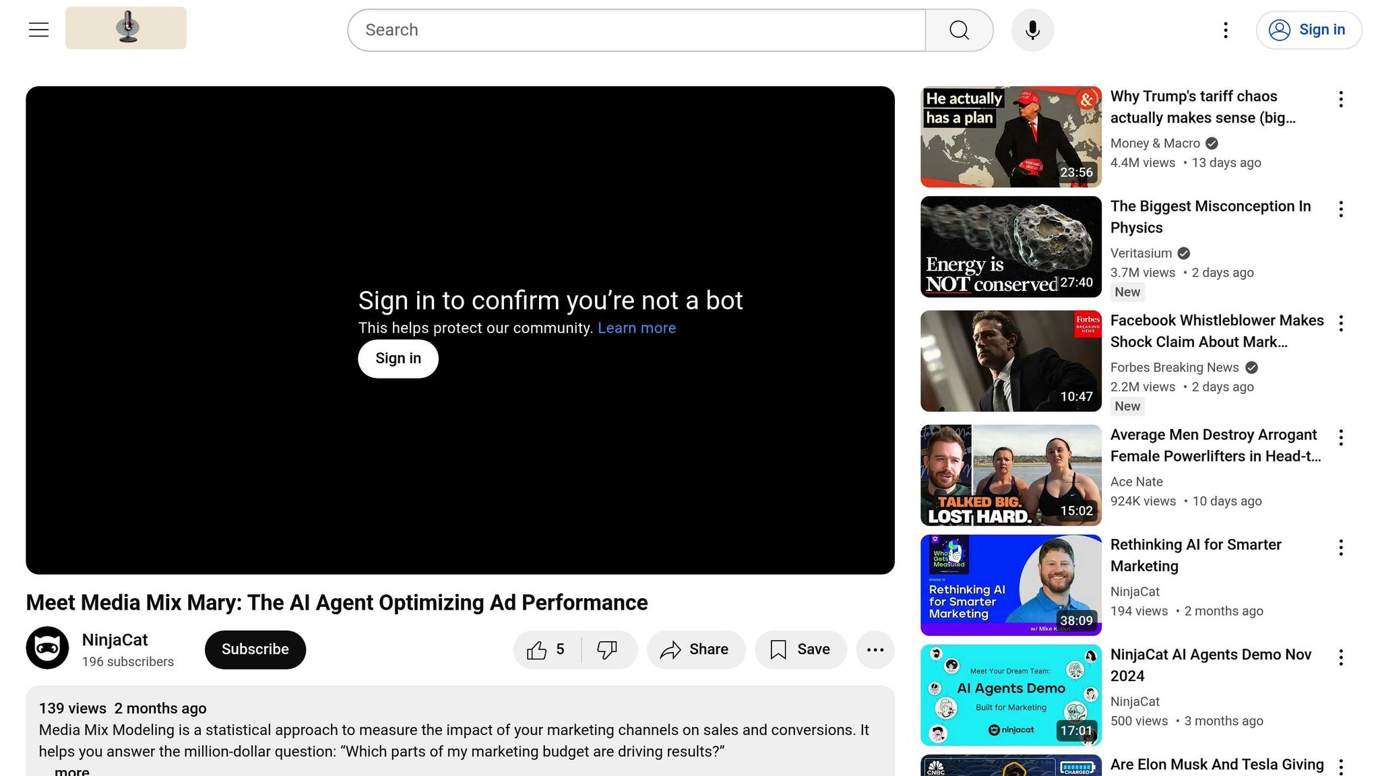The height and width of the screenshot is (776, 1380).
Task: Follow the Learn more link
Action: [637, 328]
